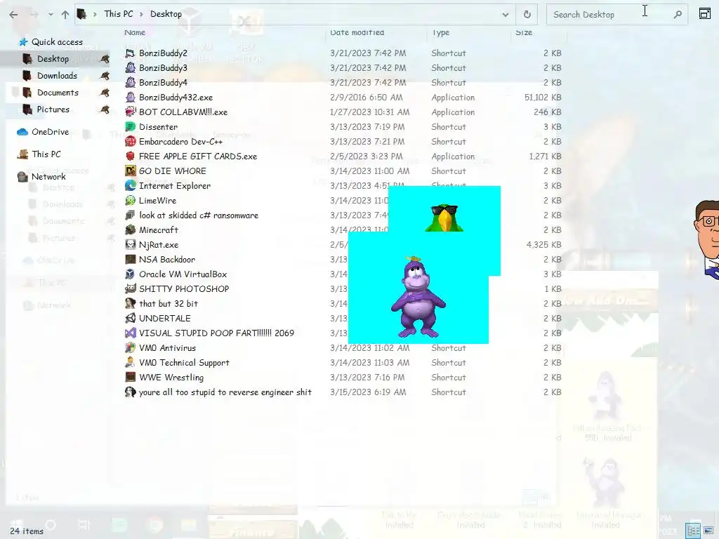Click the 'youre all too stupid' file icon

pyautogui.click(x=130, y=392)
